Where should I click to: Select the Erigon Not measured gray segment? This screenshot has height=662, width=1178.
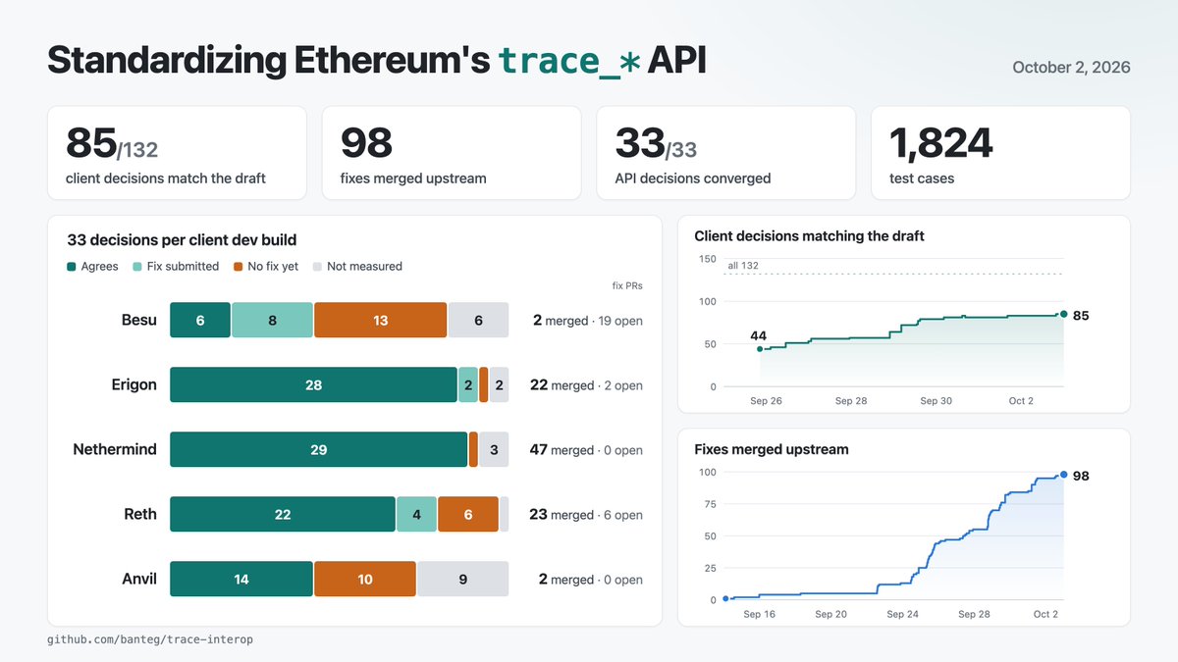coord(499,384)
